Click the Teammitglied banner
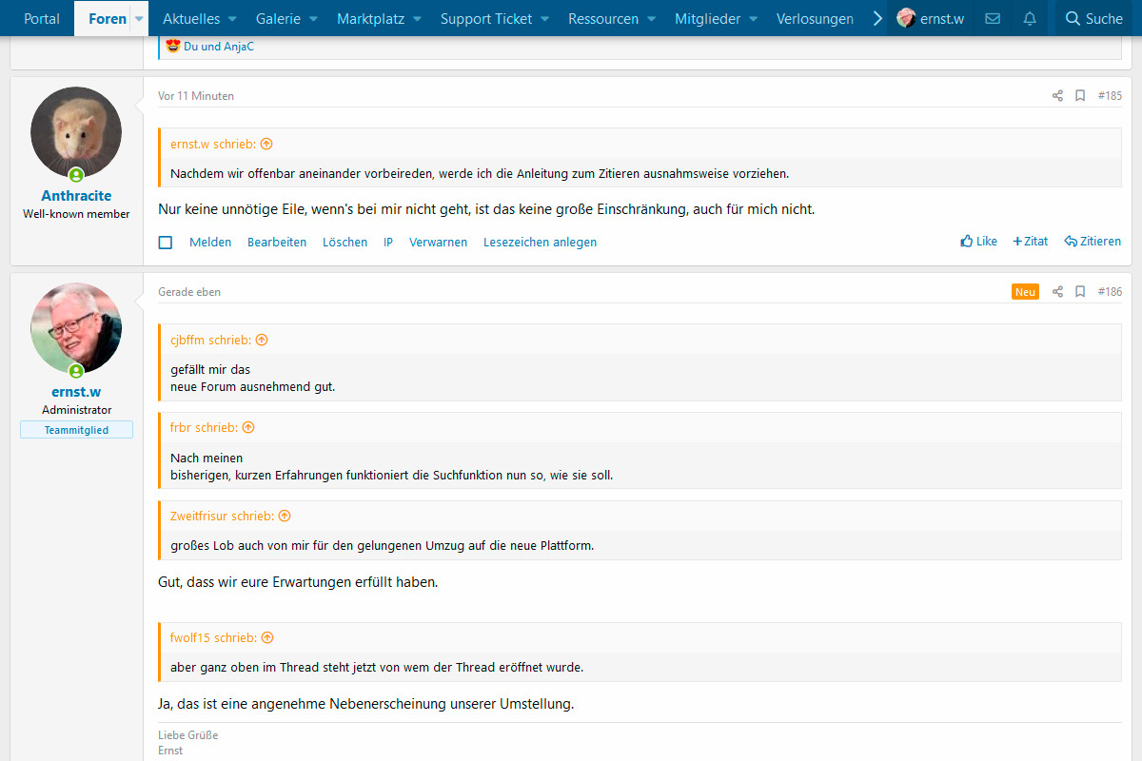This screenshot has width=1142, height=761. (76, 430)
